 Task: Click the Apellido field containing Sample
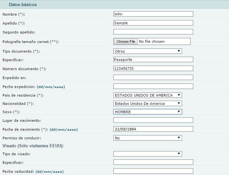click(153, 23)
